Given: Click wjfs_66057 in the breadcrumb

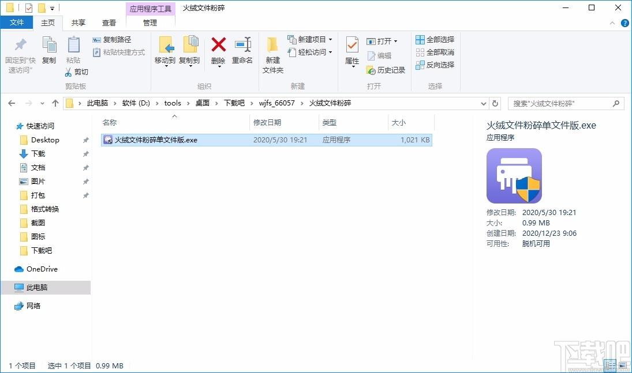Looking at the screenshot, I should (x=276, y=103).
